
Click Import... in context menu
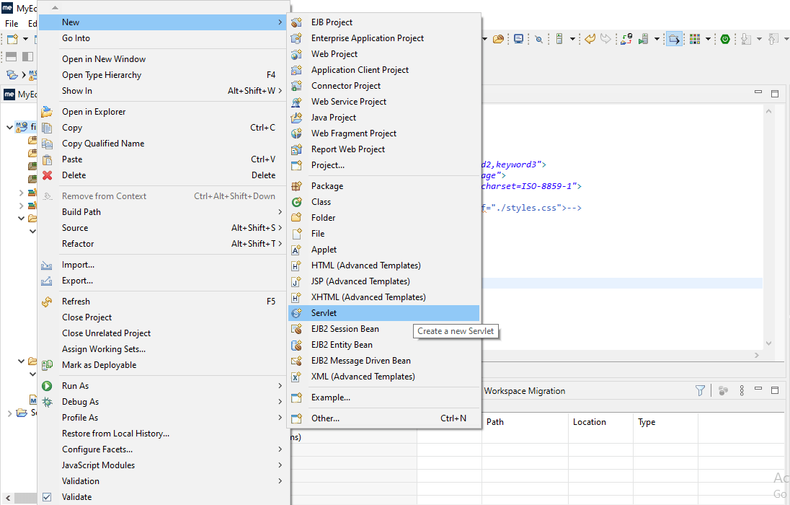coord(162,265)
